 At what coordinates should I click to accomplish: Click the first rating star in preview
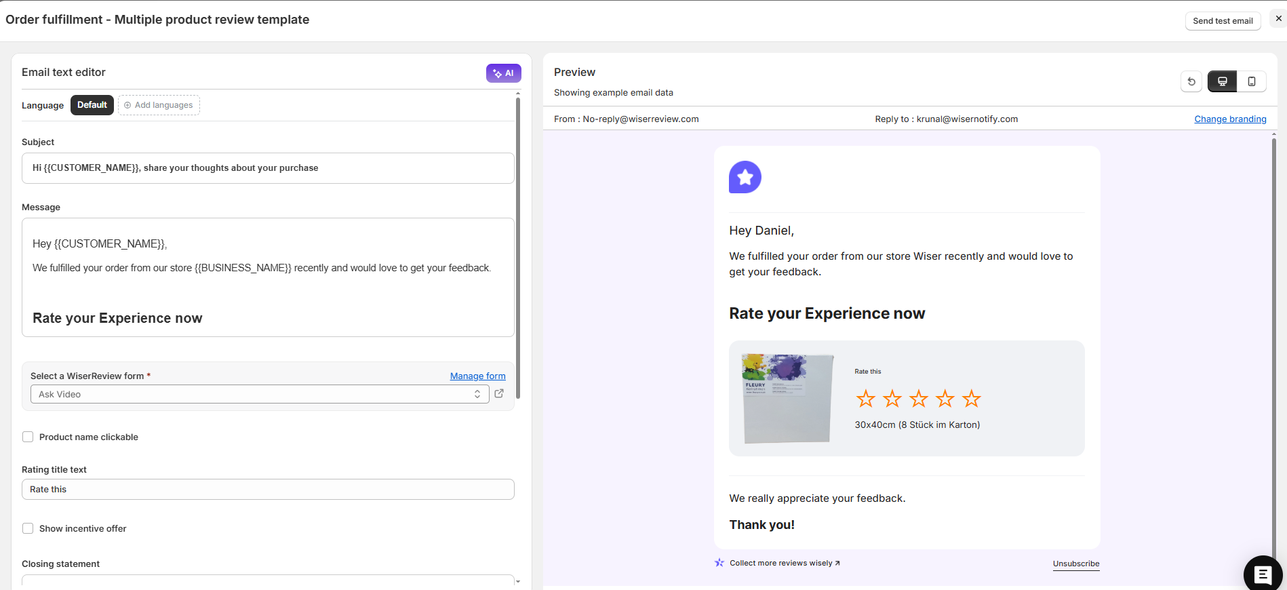pyautogui.click(x=866, y=399)
